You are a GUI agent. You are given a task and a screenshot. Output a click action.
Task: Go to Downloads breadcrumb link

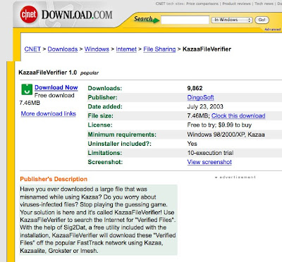pyautogui.click(x=63, y=49)
